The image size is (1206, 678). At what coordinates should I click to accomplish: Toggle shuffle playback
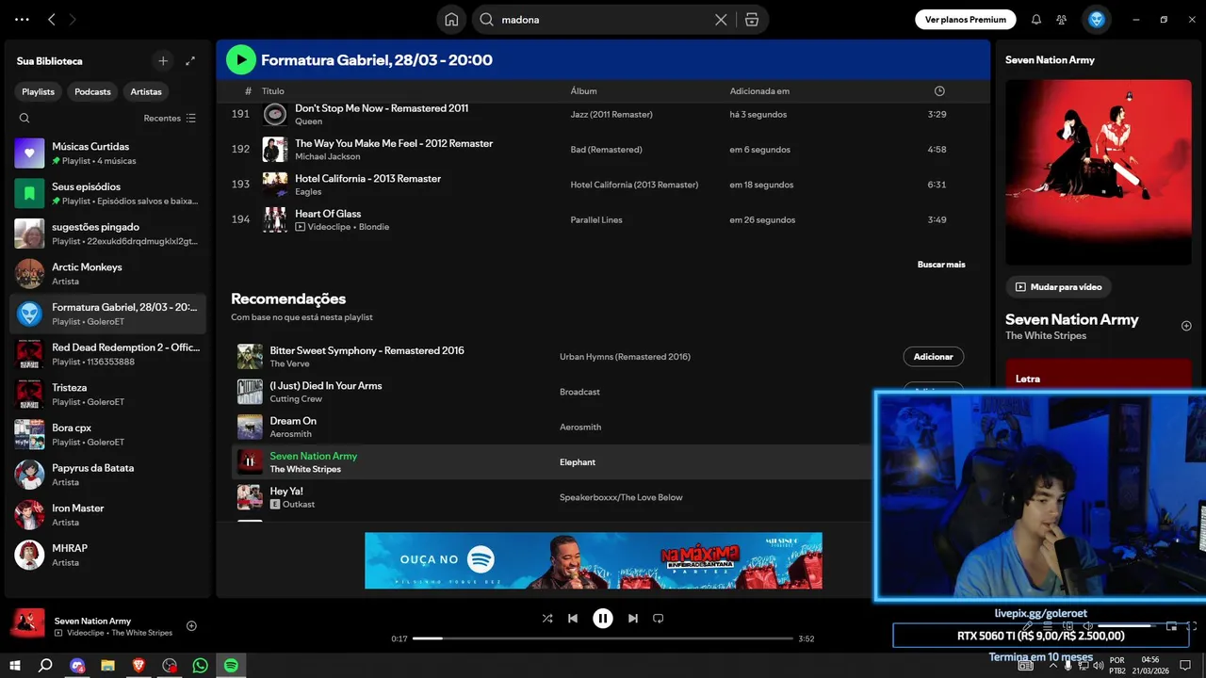pyautogui.click(x=547, y=619)
